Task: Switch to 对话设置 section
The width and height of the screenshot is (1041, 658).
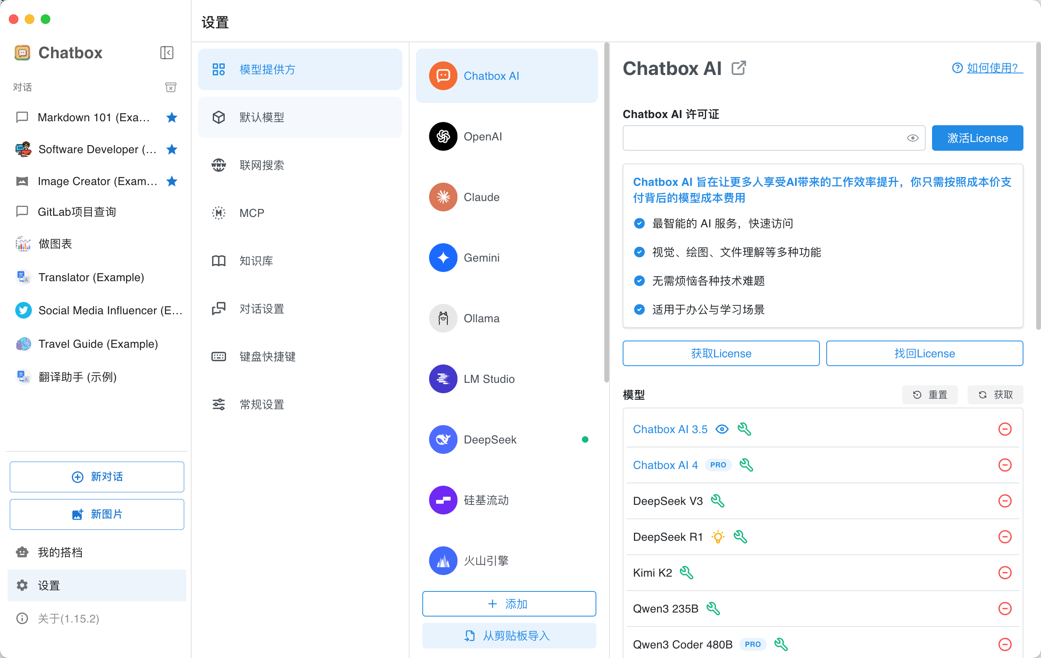Action: (300, 309)
